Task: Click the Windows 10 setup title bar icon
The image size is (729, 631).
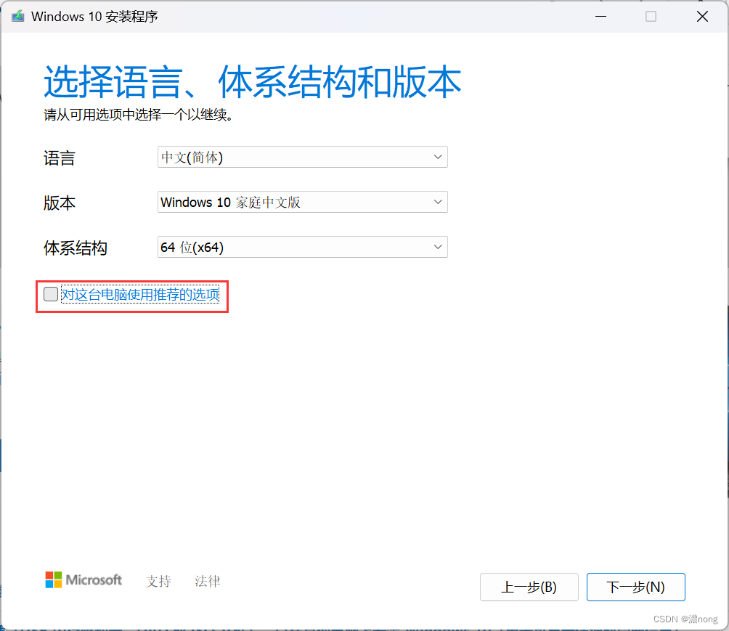Action: point(17,16)
